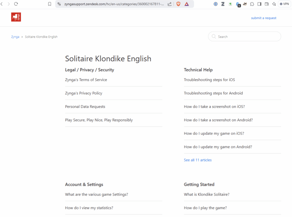This screenshot has width=292, height=217.
Task: Open Troubleshooting steps for iOS
Action: 209,80
